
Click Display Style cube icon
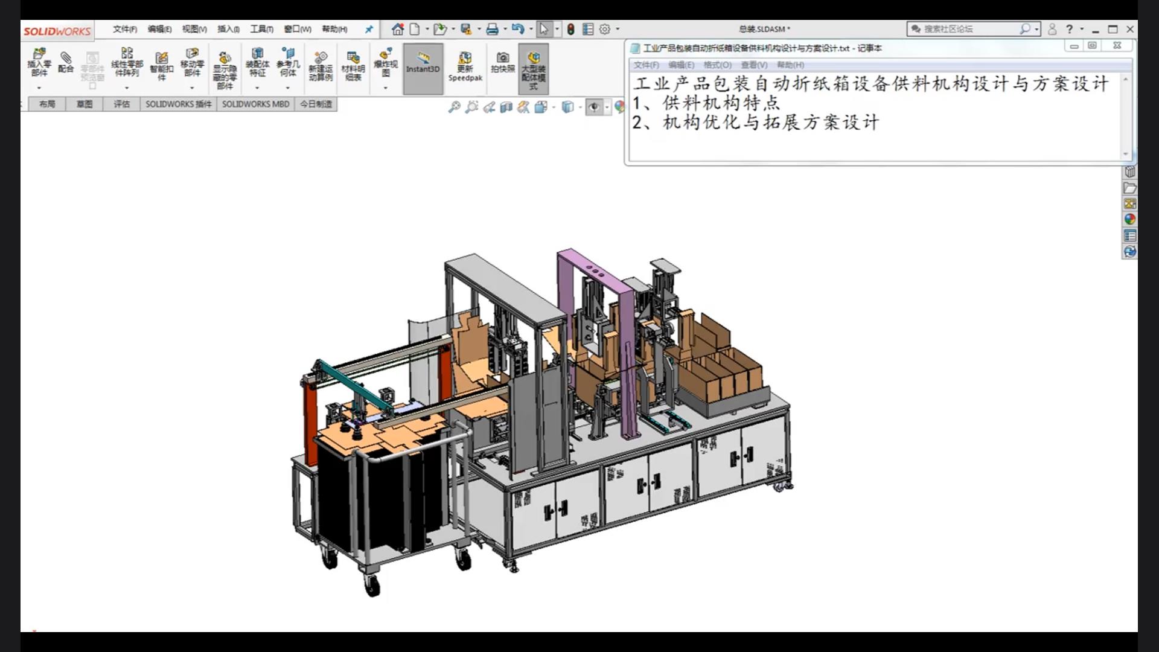pos(567,107)
